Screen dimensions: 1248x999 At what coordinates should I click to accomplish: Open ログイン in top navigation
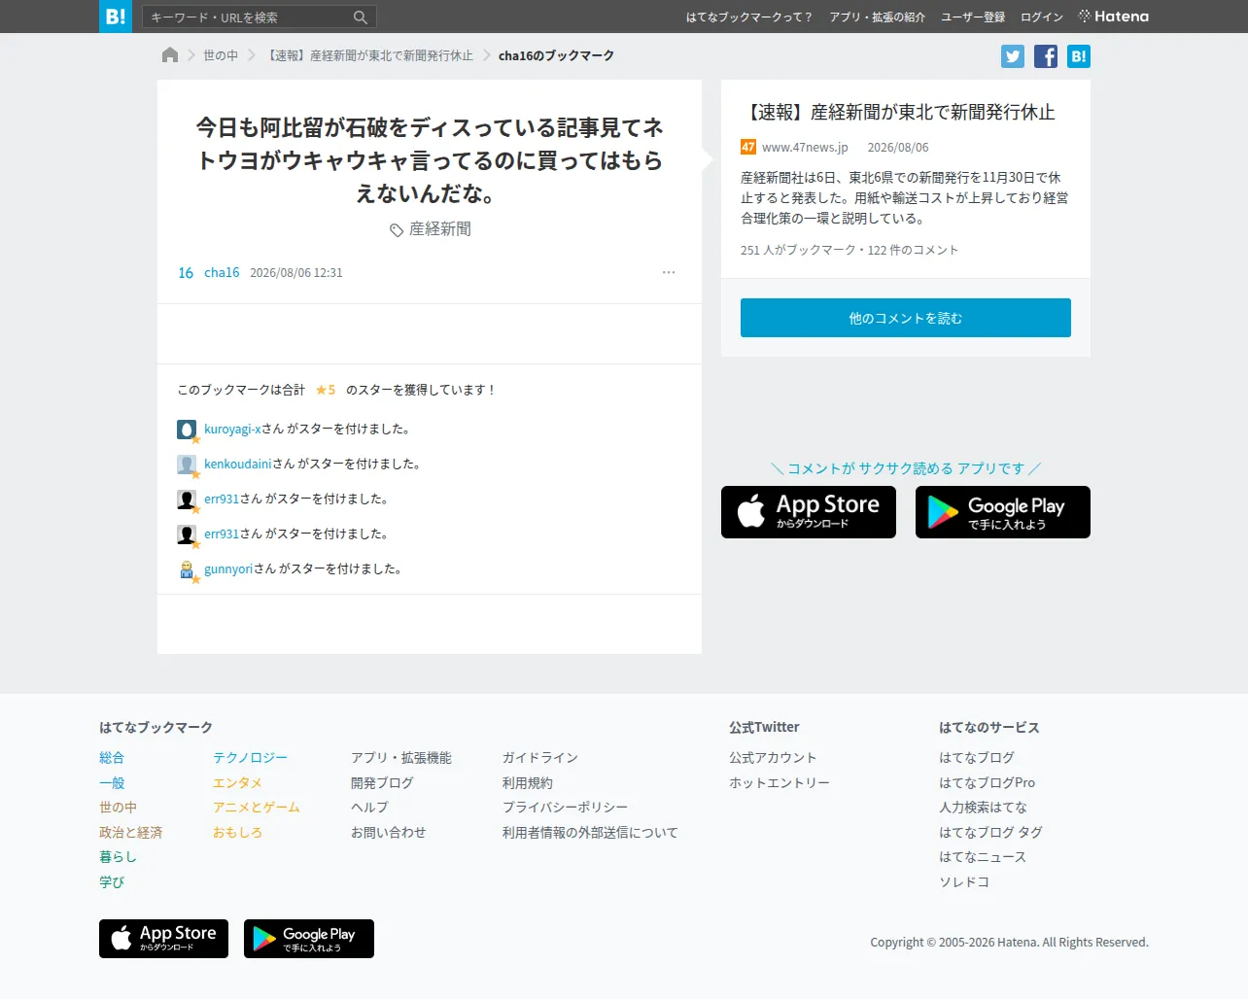(x=1042, y=17)
